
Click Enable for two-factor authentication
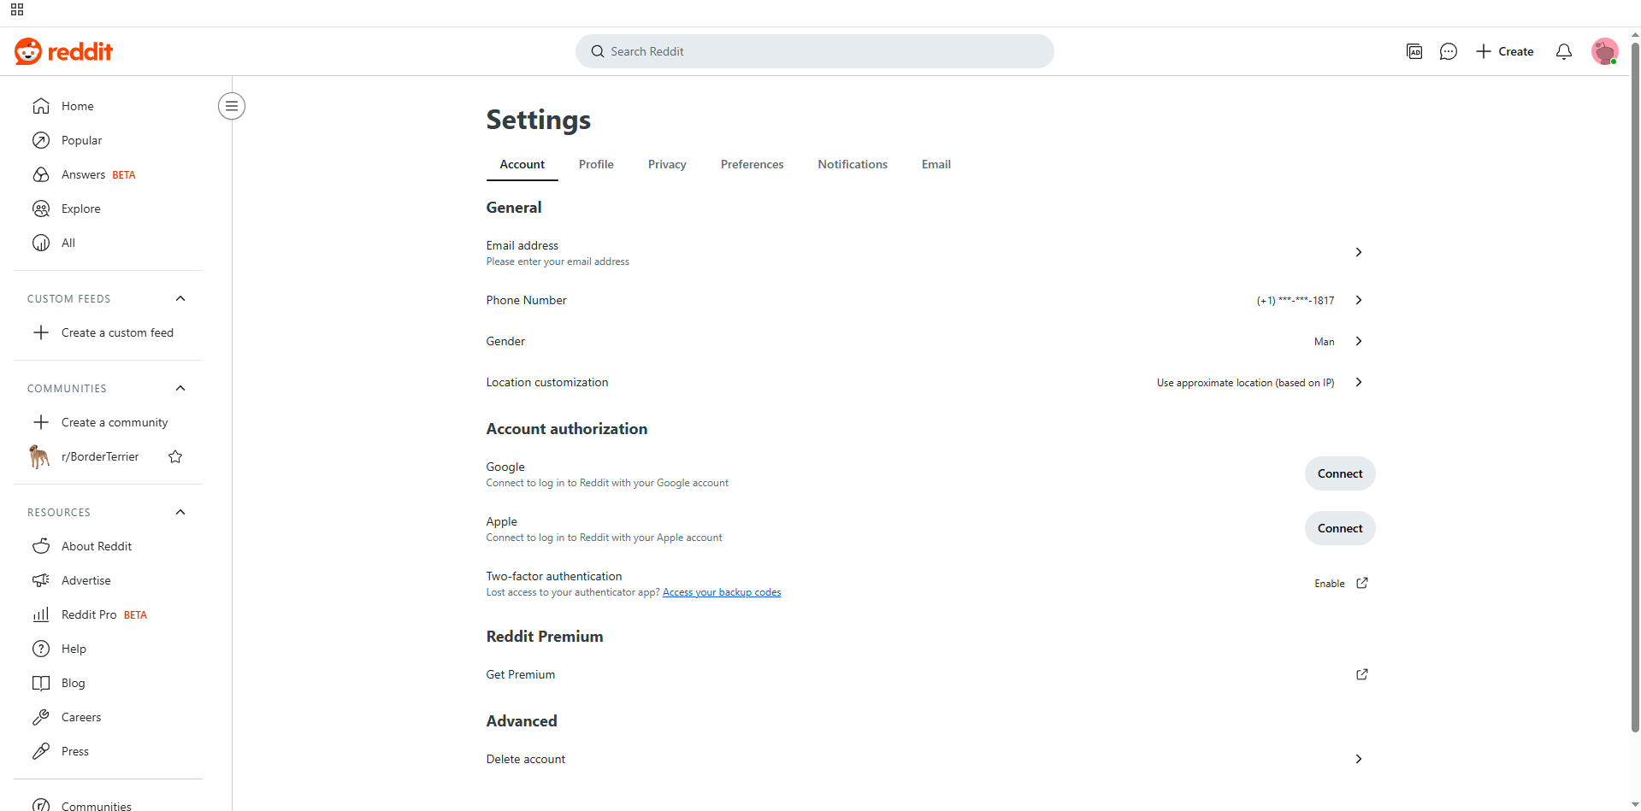click(1330, 584)
